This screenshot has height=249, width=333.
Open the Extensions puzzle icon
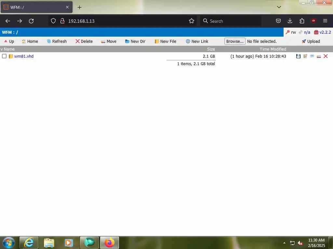pyautogui.click(x=302, y=21)
